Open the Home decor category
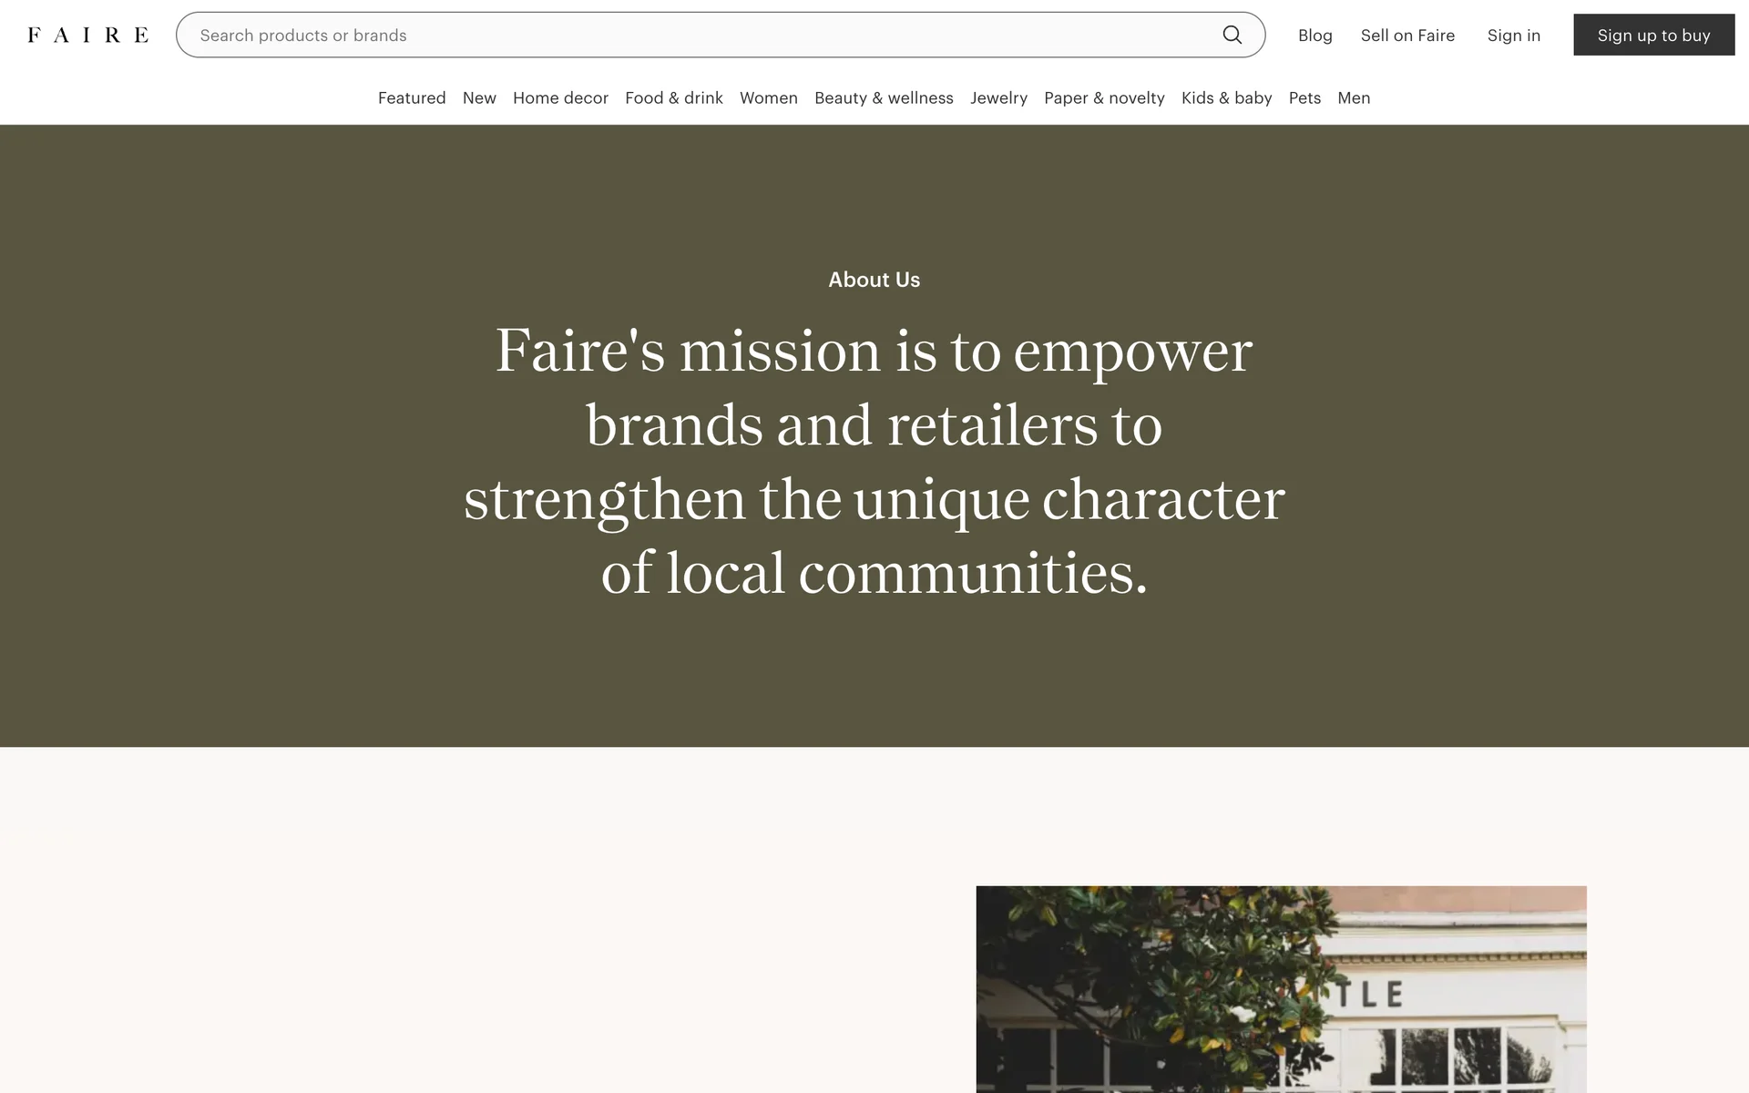Image resolution: width=1749 pixels, height=1093 pixels. pyautogui.click(x=560, y=97)
